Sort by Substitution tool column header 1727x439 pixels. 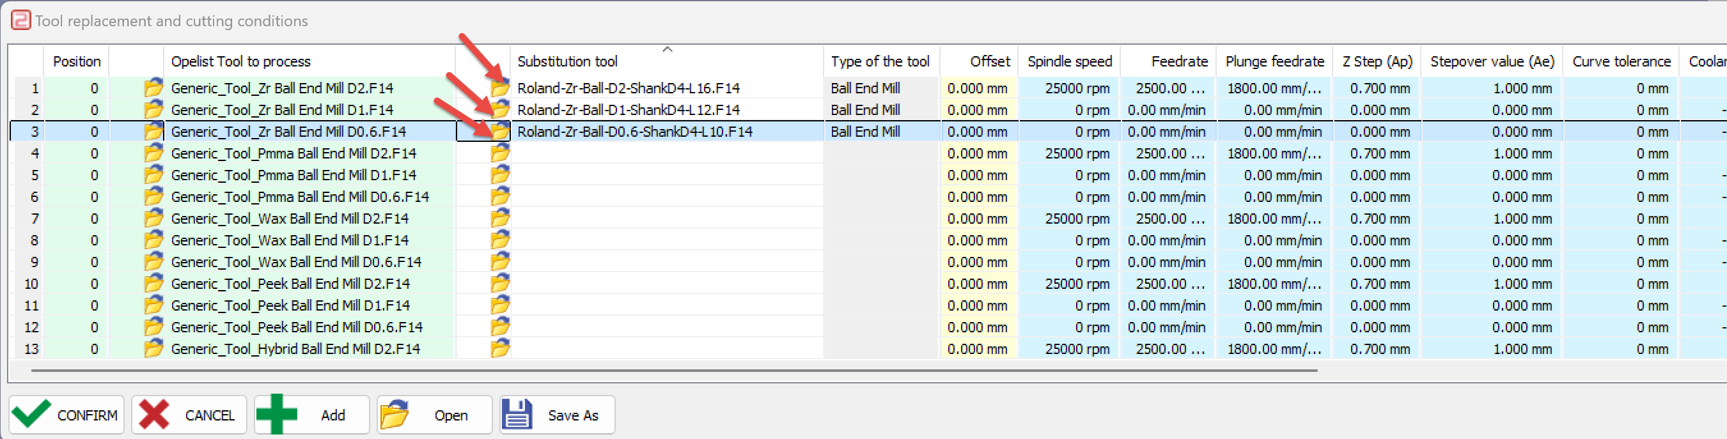(666, 61)
